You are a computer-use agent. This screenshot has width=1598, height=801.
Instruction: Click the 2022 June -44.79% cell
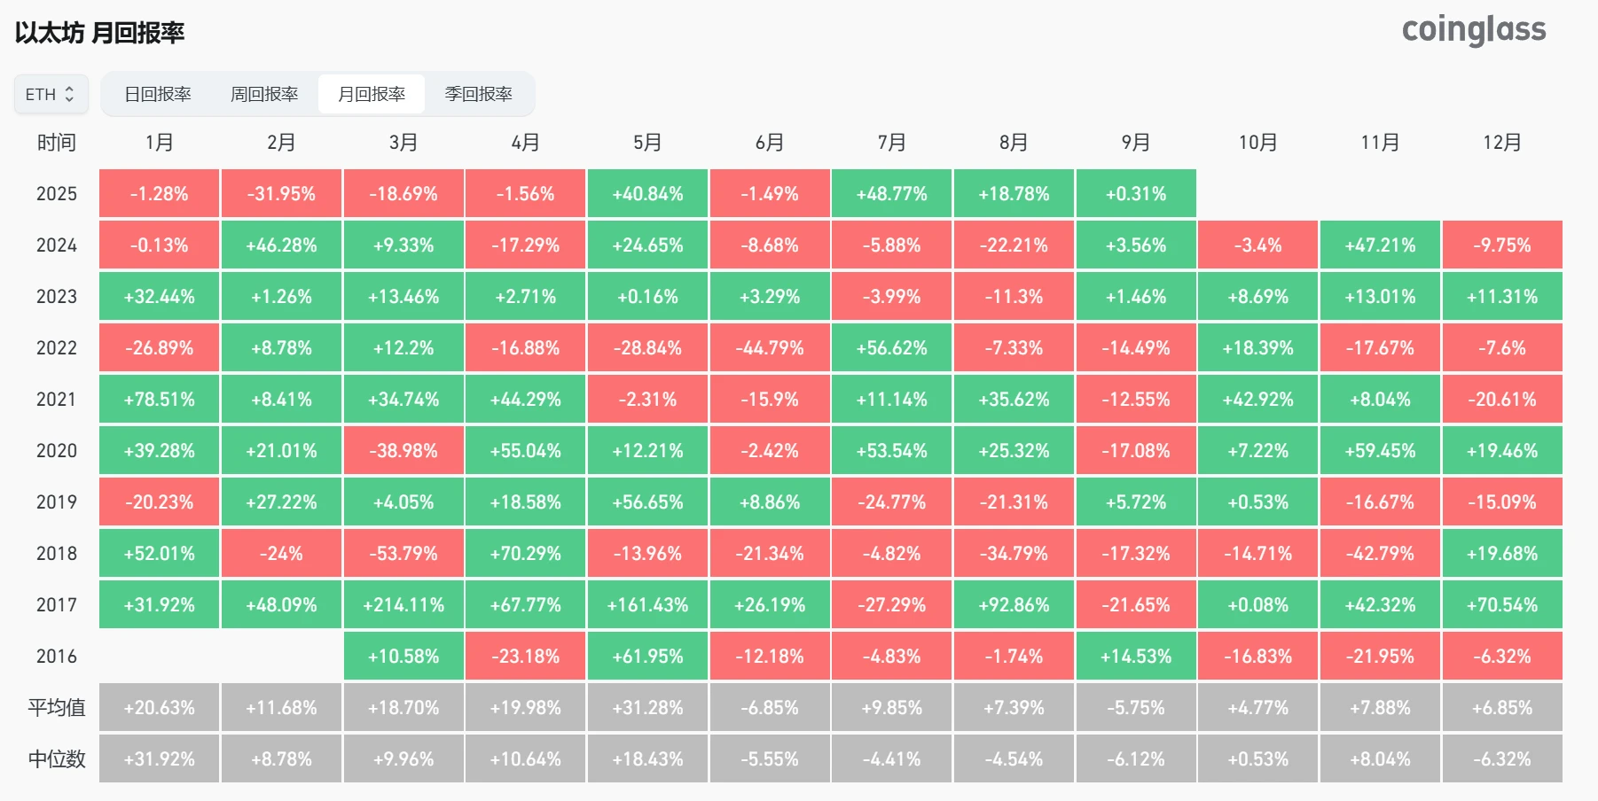coord(770,348)
